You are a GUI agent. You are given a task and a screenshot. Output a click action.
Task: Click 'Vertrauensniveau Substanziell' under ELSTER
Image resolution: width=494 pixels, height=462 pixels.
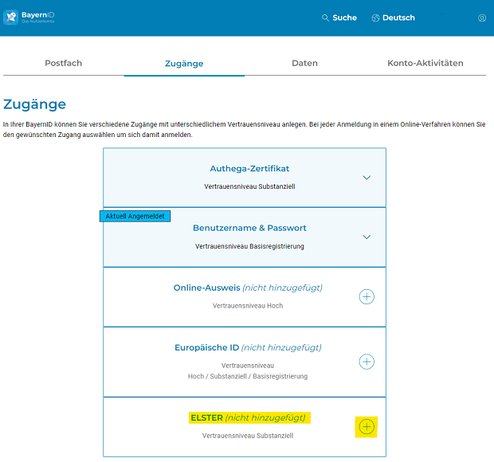(x=248, y=436)
